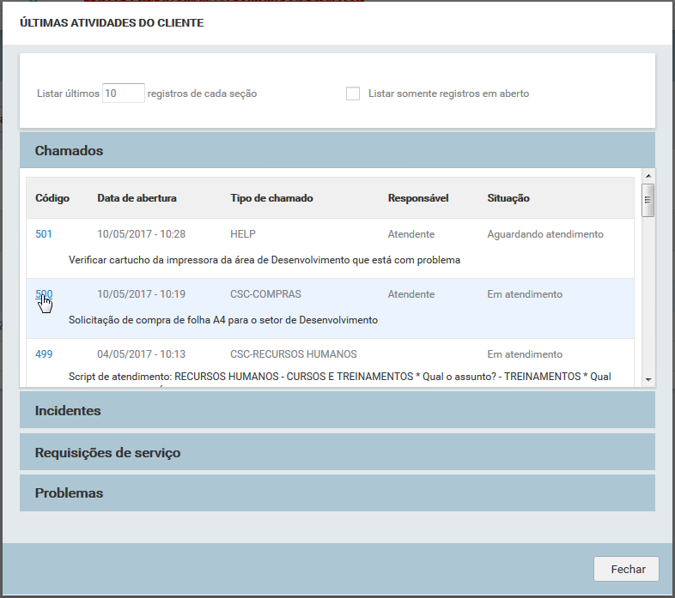675x598 pixels.
Task: Click the 'Responsável' column header
Action: pos(418,198)
